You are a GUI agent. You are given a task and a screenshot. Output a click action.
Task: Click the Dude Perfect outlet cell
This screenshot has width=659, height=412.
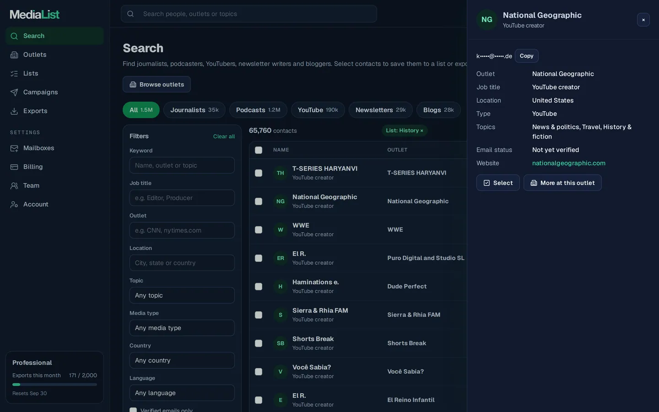click(x=407, y=287)
